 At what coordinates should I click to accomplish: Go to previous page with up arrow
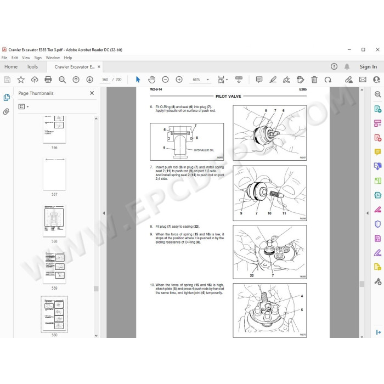(x=76, y=80)
